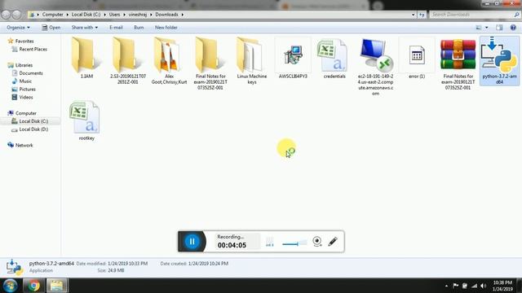Expand the dropdown arrow after Downloads breadcrumb
The height and width of the screenshot is (293, 522).
[x=183, y=15]
